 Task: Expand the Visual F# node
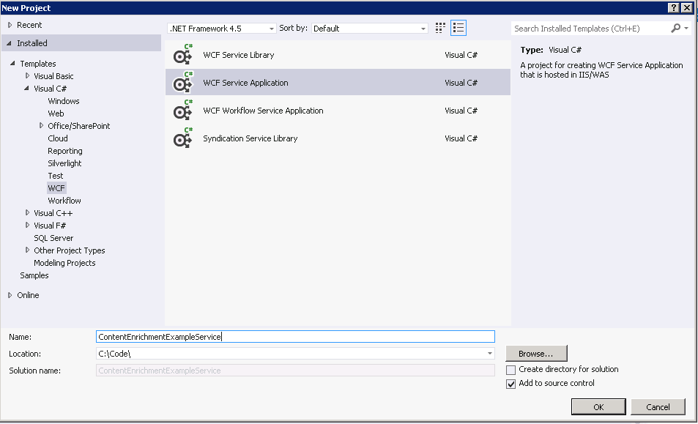pos(27,225)
